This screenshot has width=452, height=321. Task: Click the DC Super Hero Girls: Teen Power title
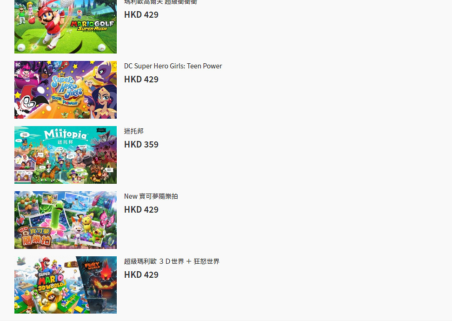coord(173,66)
